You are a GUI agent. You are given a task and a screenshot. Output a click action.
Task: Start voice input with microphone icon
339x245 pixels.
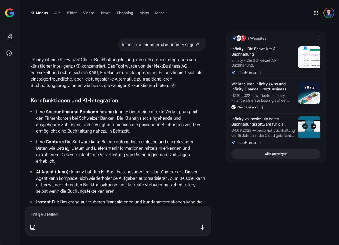tap(202, 227)
